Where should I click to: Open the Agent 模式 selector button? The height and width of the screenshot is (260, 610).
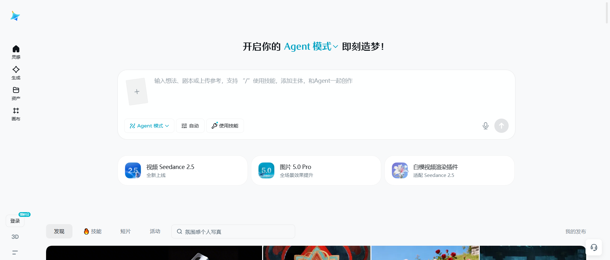149,126
